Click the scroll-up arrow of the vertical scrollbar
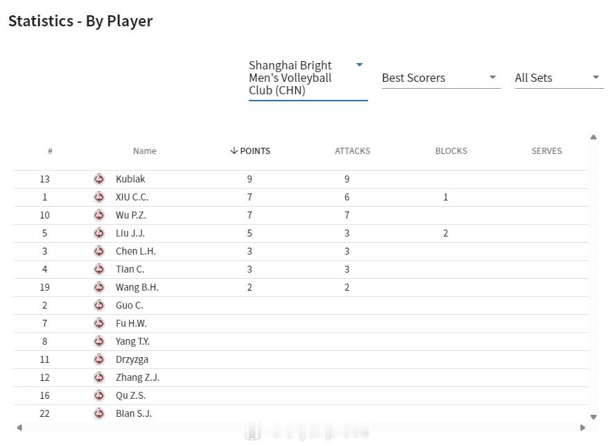614x446 pixels. (594, 137)
